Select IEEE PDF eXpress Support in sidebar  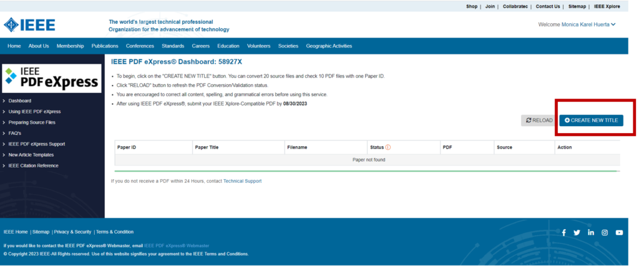[x=36, y=144]
